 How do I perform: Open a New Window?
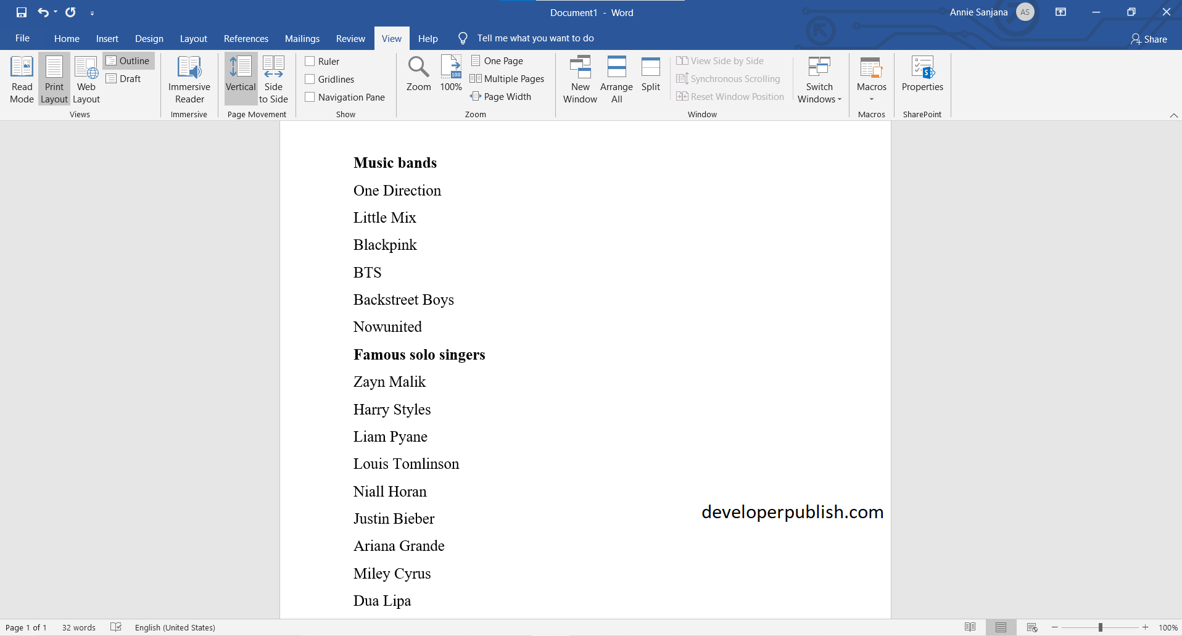pos(579,78)
